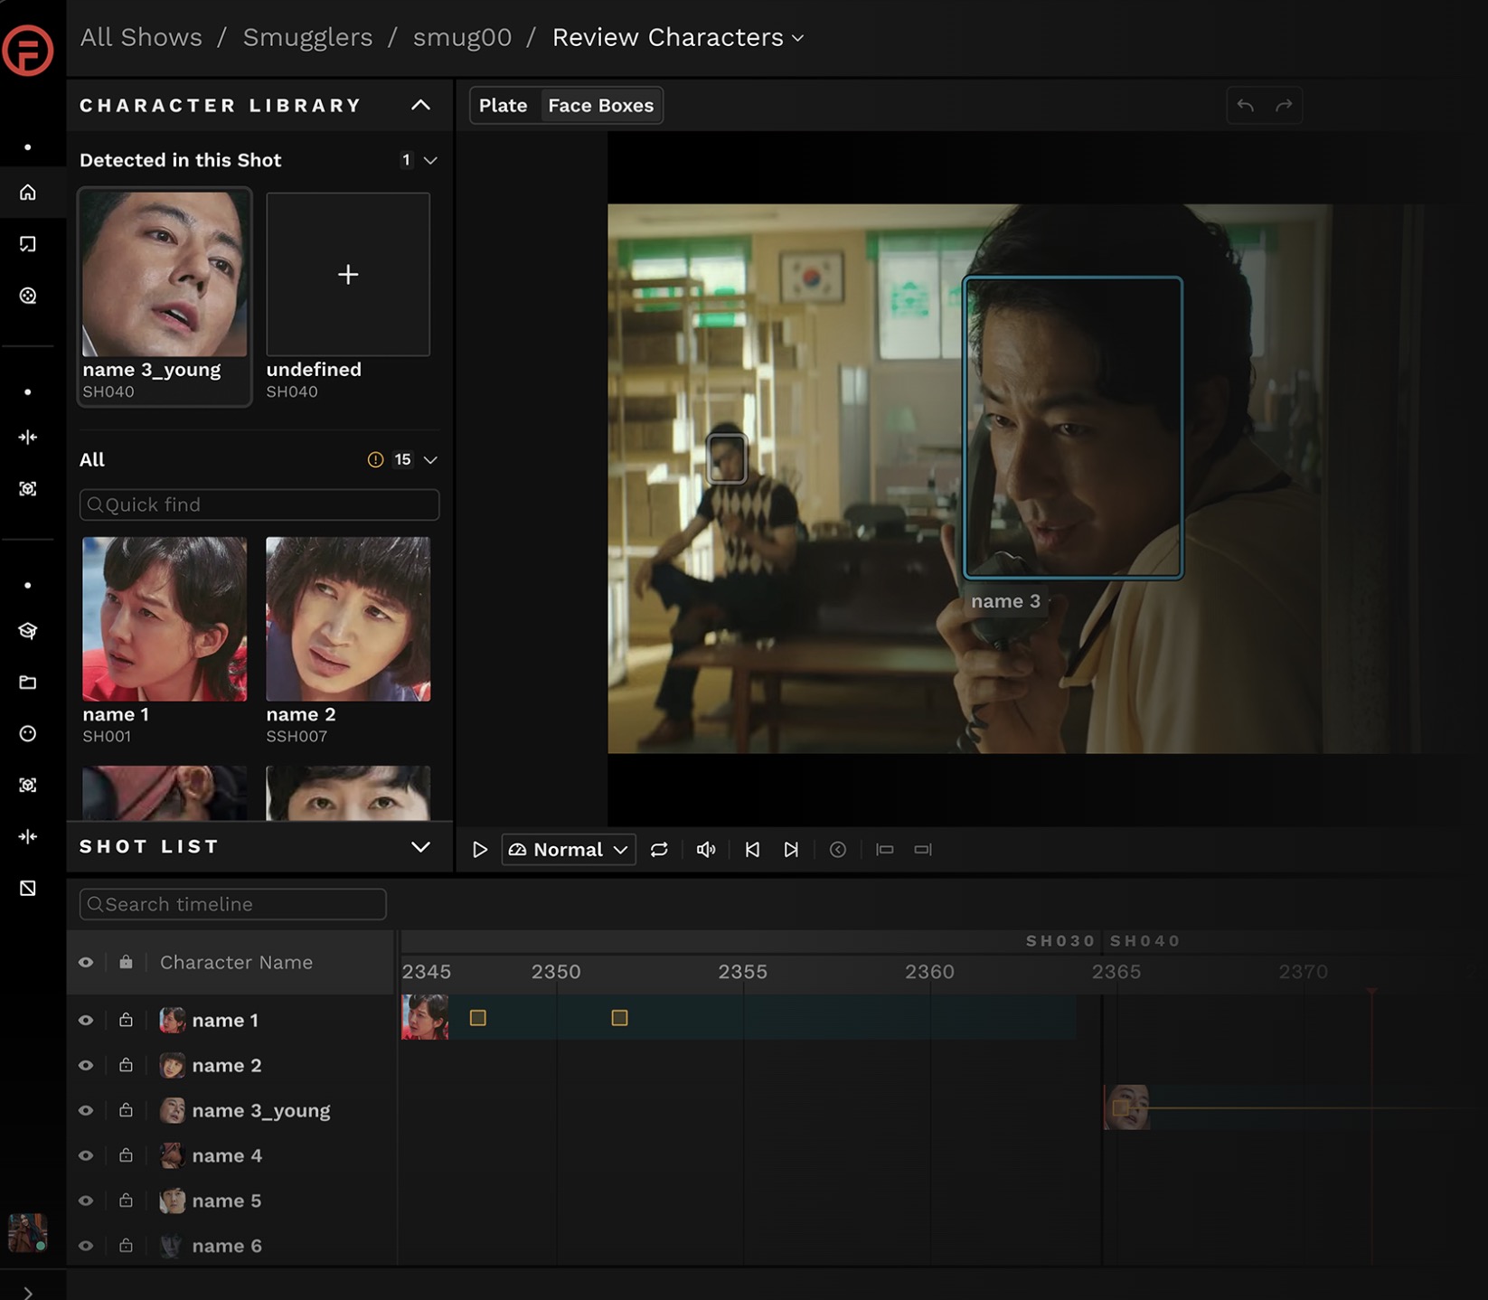The image size is (1488, 1300).
Task: Toggle visibility of all characters in header
Action: click(86, 963)
